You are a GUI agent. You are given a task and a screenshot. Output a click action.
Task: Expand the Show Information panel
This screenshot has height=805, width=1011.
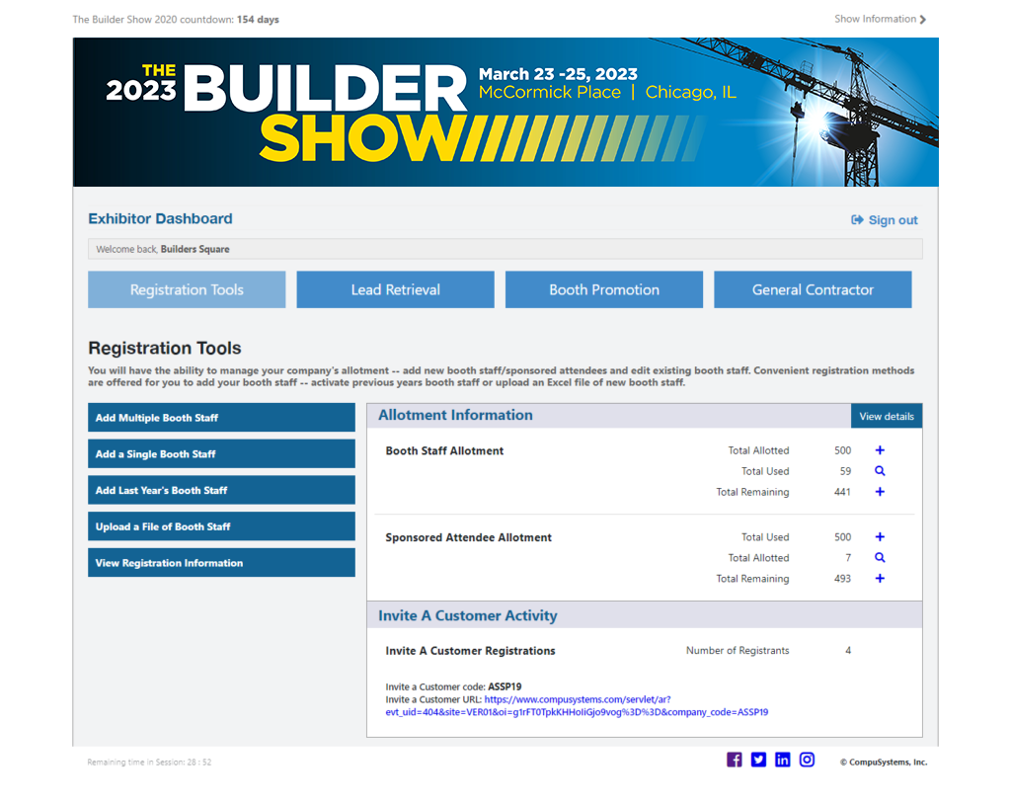[x=879, y=18]
